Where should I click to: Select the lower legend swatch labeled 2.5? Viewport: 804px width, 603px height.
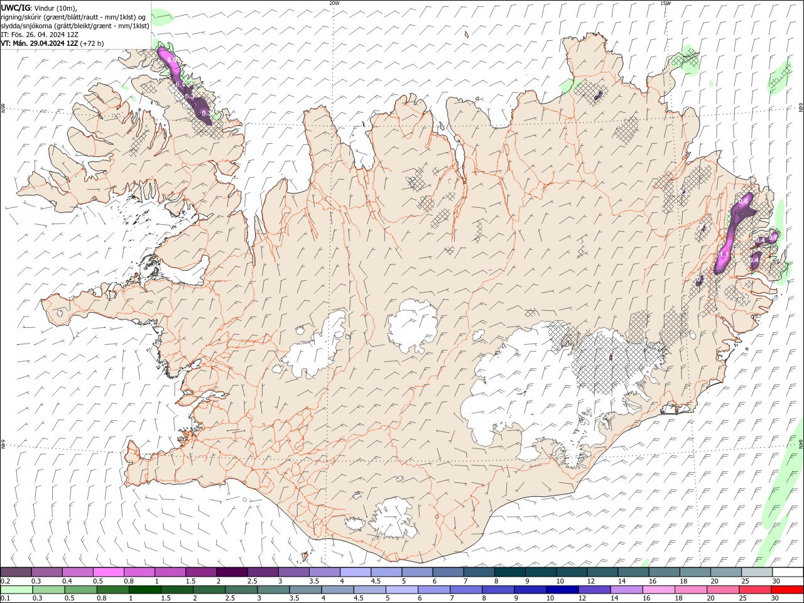point(241,589)
